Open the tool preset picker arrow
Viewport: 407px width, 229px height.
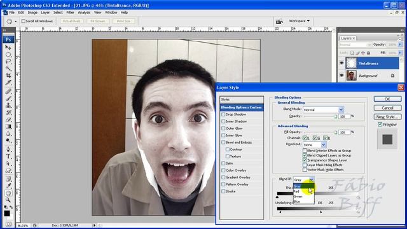coord(15,21)
